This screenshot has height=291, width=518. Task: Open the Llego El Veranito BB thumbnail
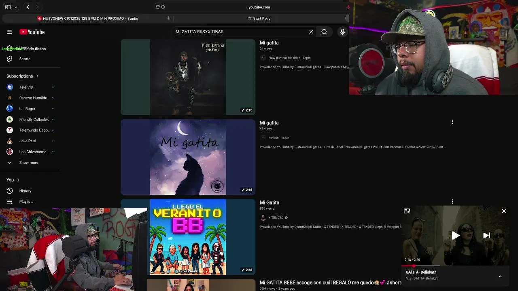188,237
